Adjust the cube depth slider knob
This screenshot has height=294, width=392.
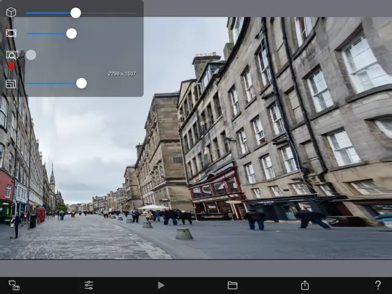(x=76, y=13)
